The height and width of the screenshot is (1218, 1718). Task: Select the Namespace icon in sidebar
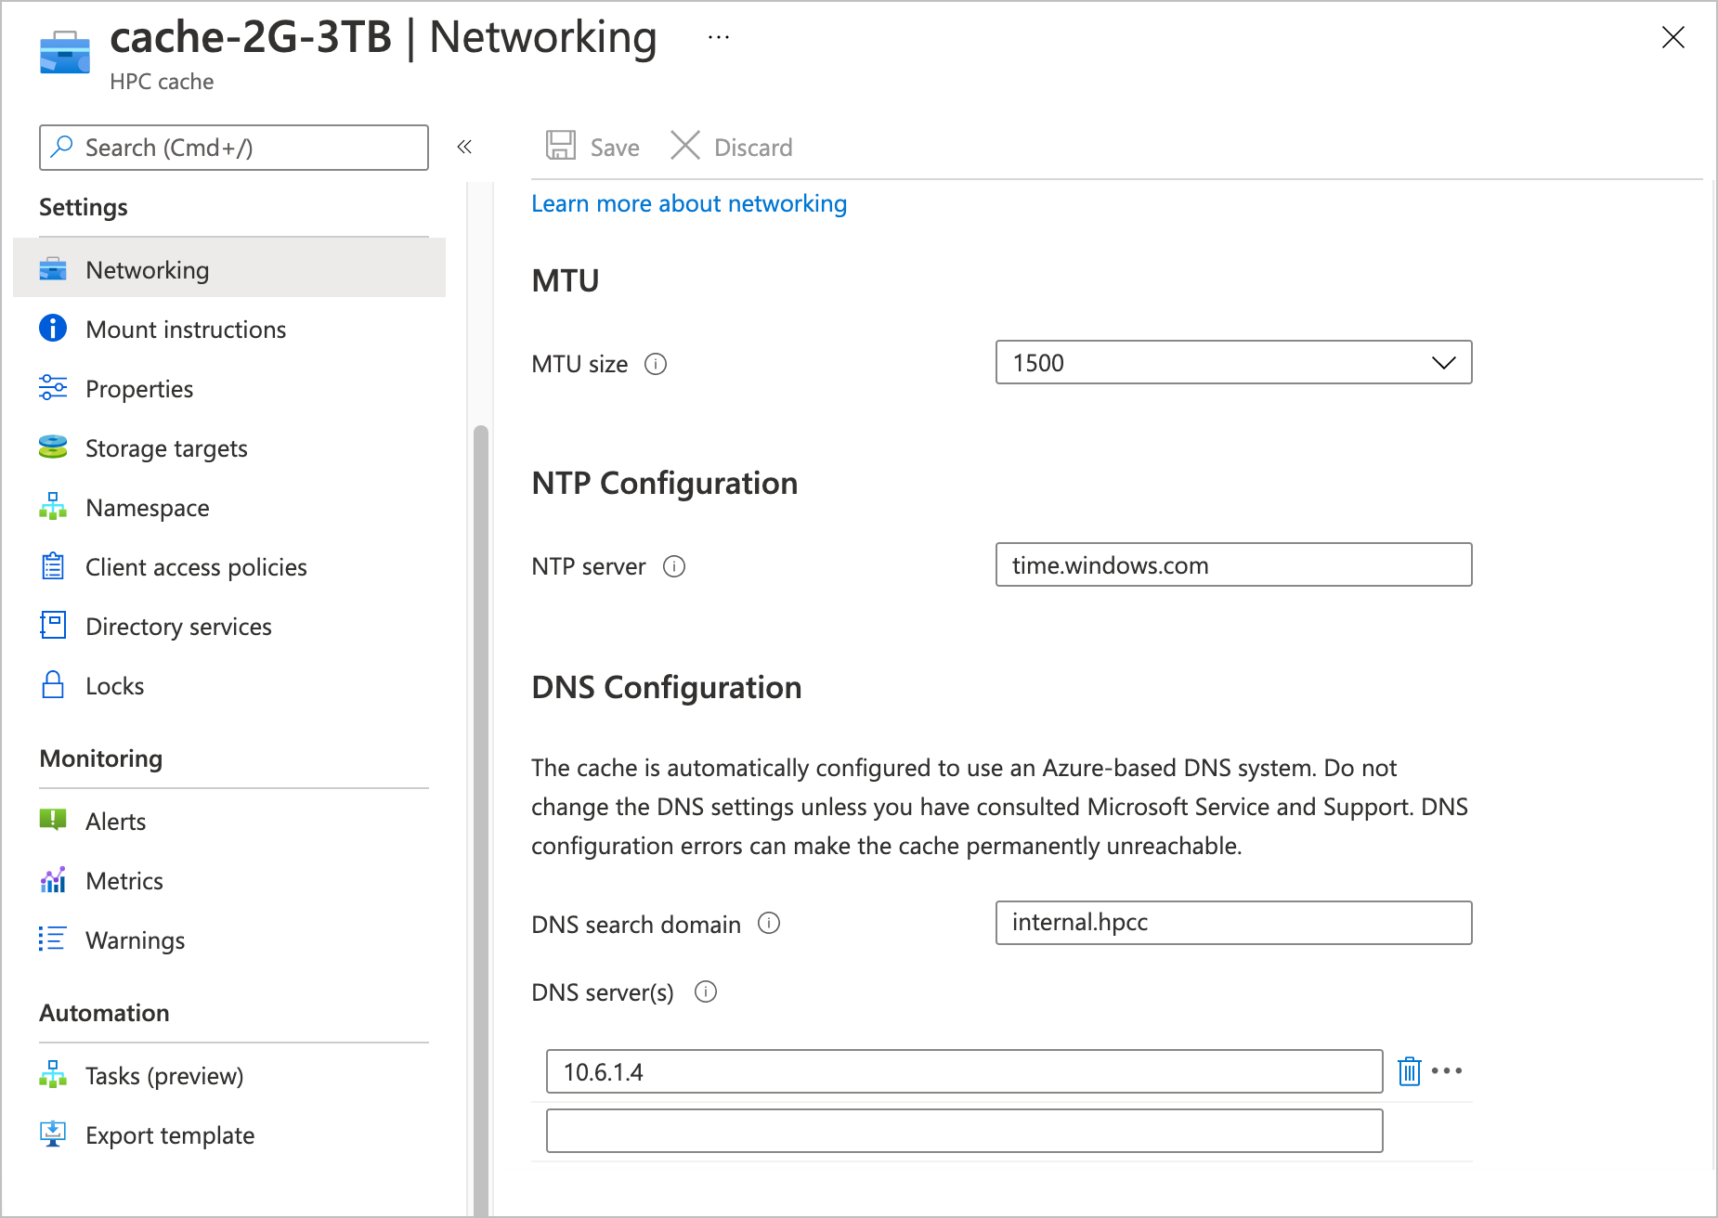[x=53, y=507]
